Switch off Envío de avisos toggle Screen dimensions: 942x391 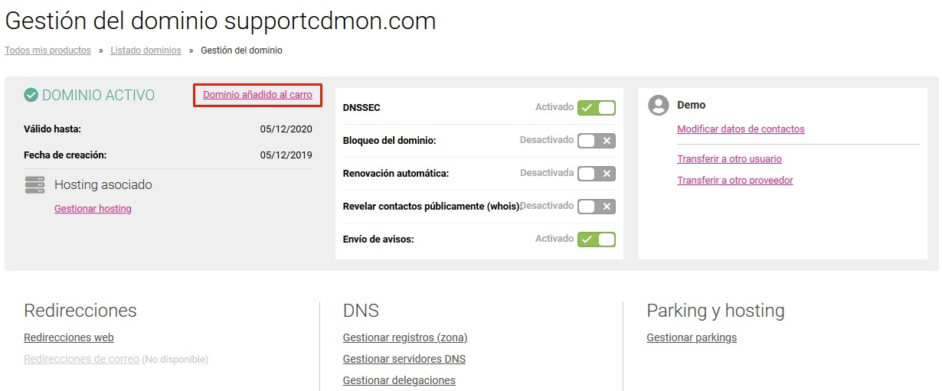[597, 239]
